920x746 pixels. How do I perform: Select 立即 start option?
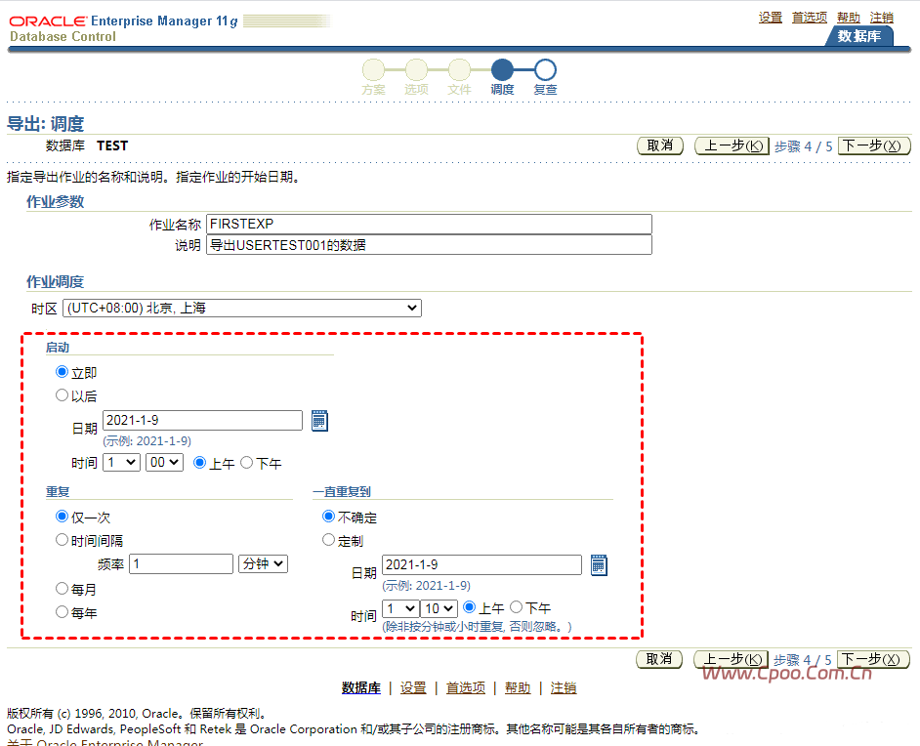(62, 372)
